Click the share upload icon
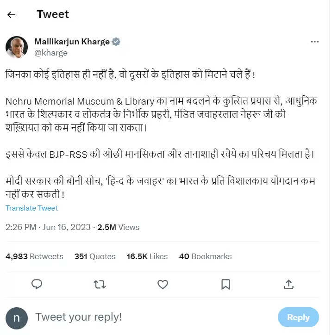This screenshot has width=332, height=335. pos(288,284)
